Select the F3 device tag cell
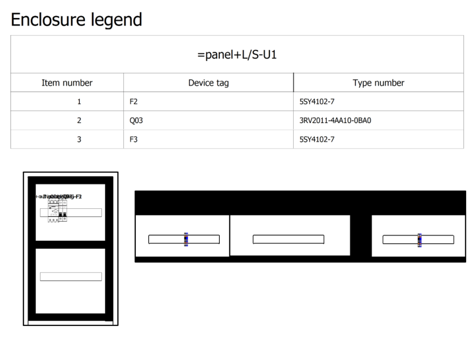This screenshot has width=468, height=346. 208,139
